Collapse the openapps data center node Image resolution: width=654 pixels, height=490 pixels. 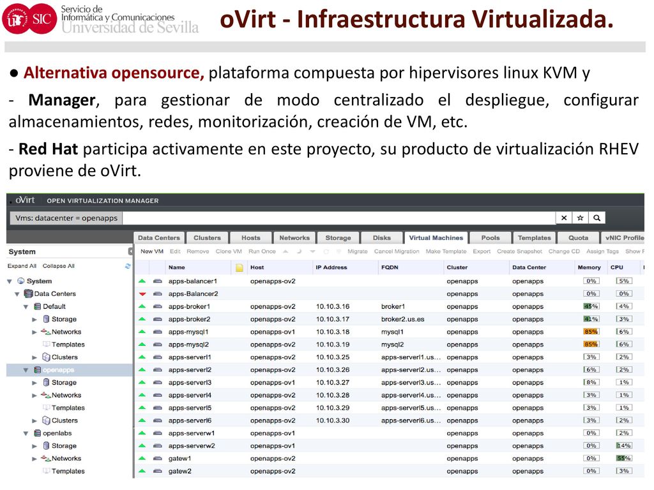click(26, 370)
